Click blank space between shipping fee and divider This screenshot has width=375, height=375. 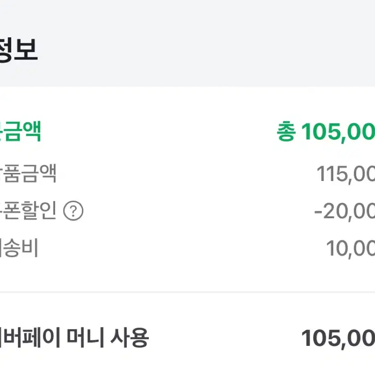click(x=187, y=275)
